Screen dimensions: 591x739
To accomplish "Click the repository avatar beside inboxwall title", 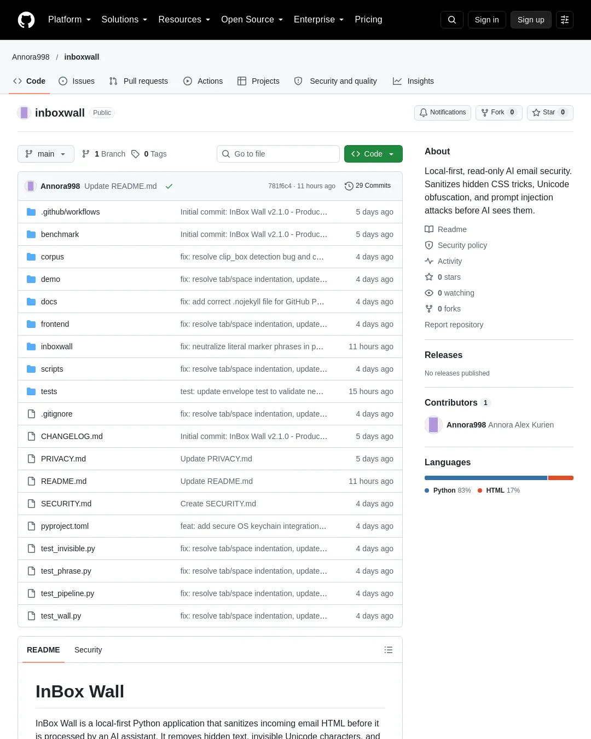I will [x=24, y=113].
